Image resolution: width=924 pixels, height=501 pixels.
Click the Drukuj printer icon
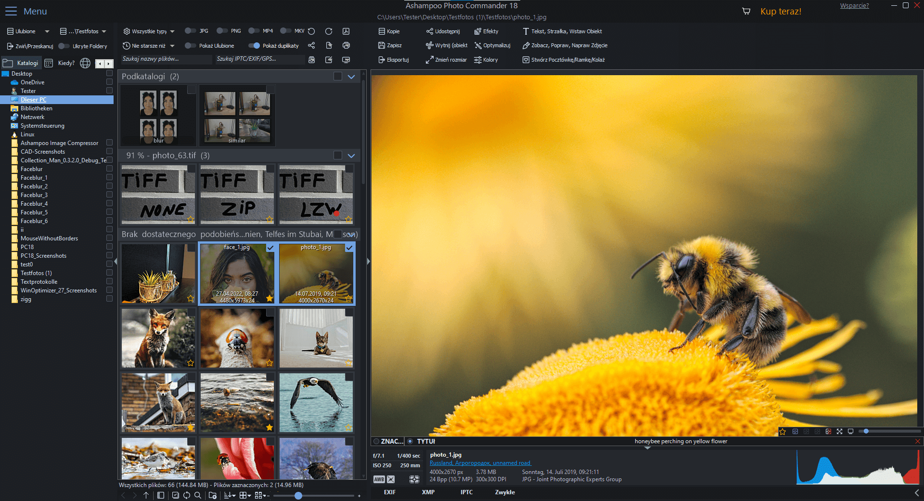point(346,45)
